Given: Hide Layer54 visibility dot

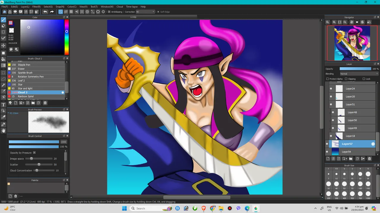Looking at the screenshot, I should (x=327, y=152).
